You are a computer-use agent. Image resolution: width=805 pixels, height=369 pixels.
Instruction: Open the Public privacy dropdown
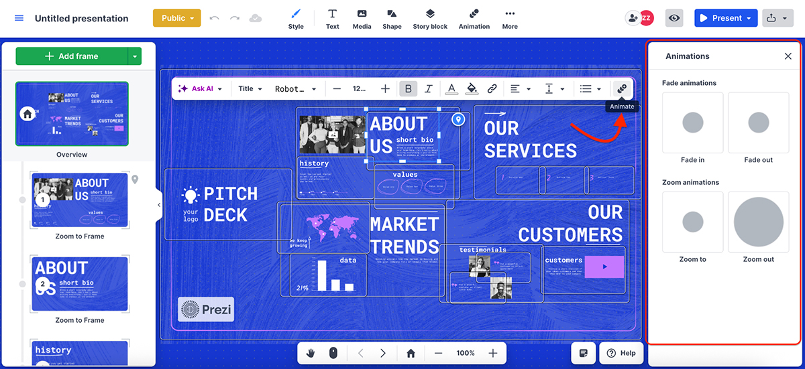[177, 18]
